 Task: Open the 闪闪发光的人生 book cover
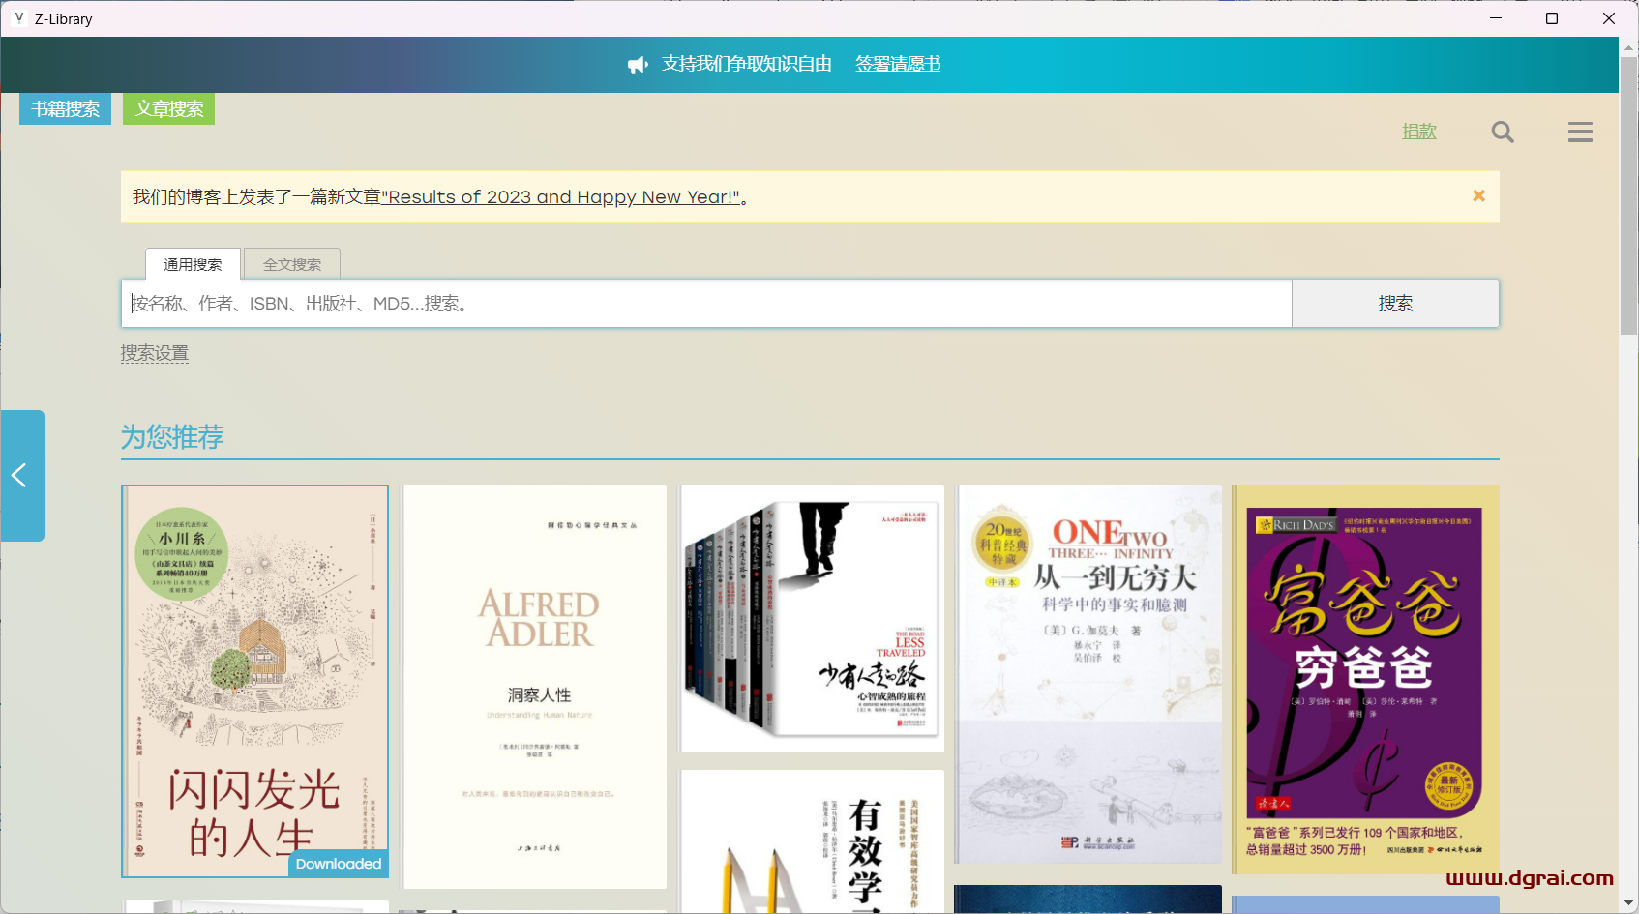(x=254, y=681)
